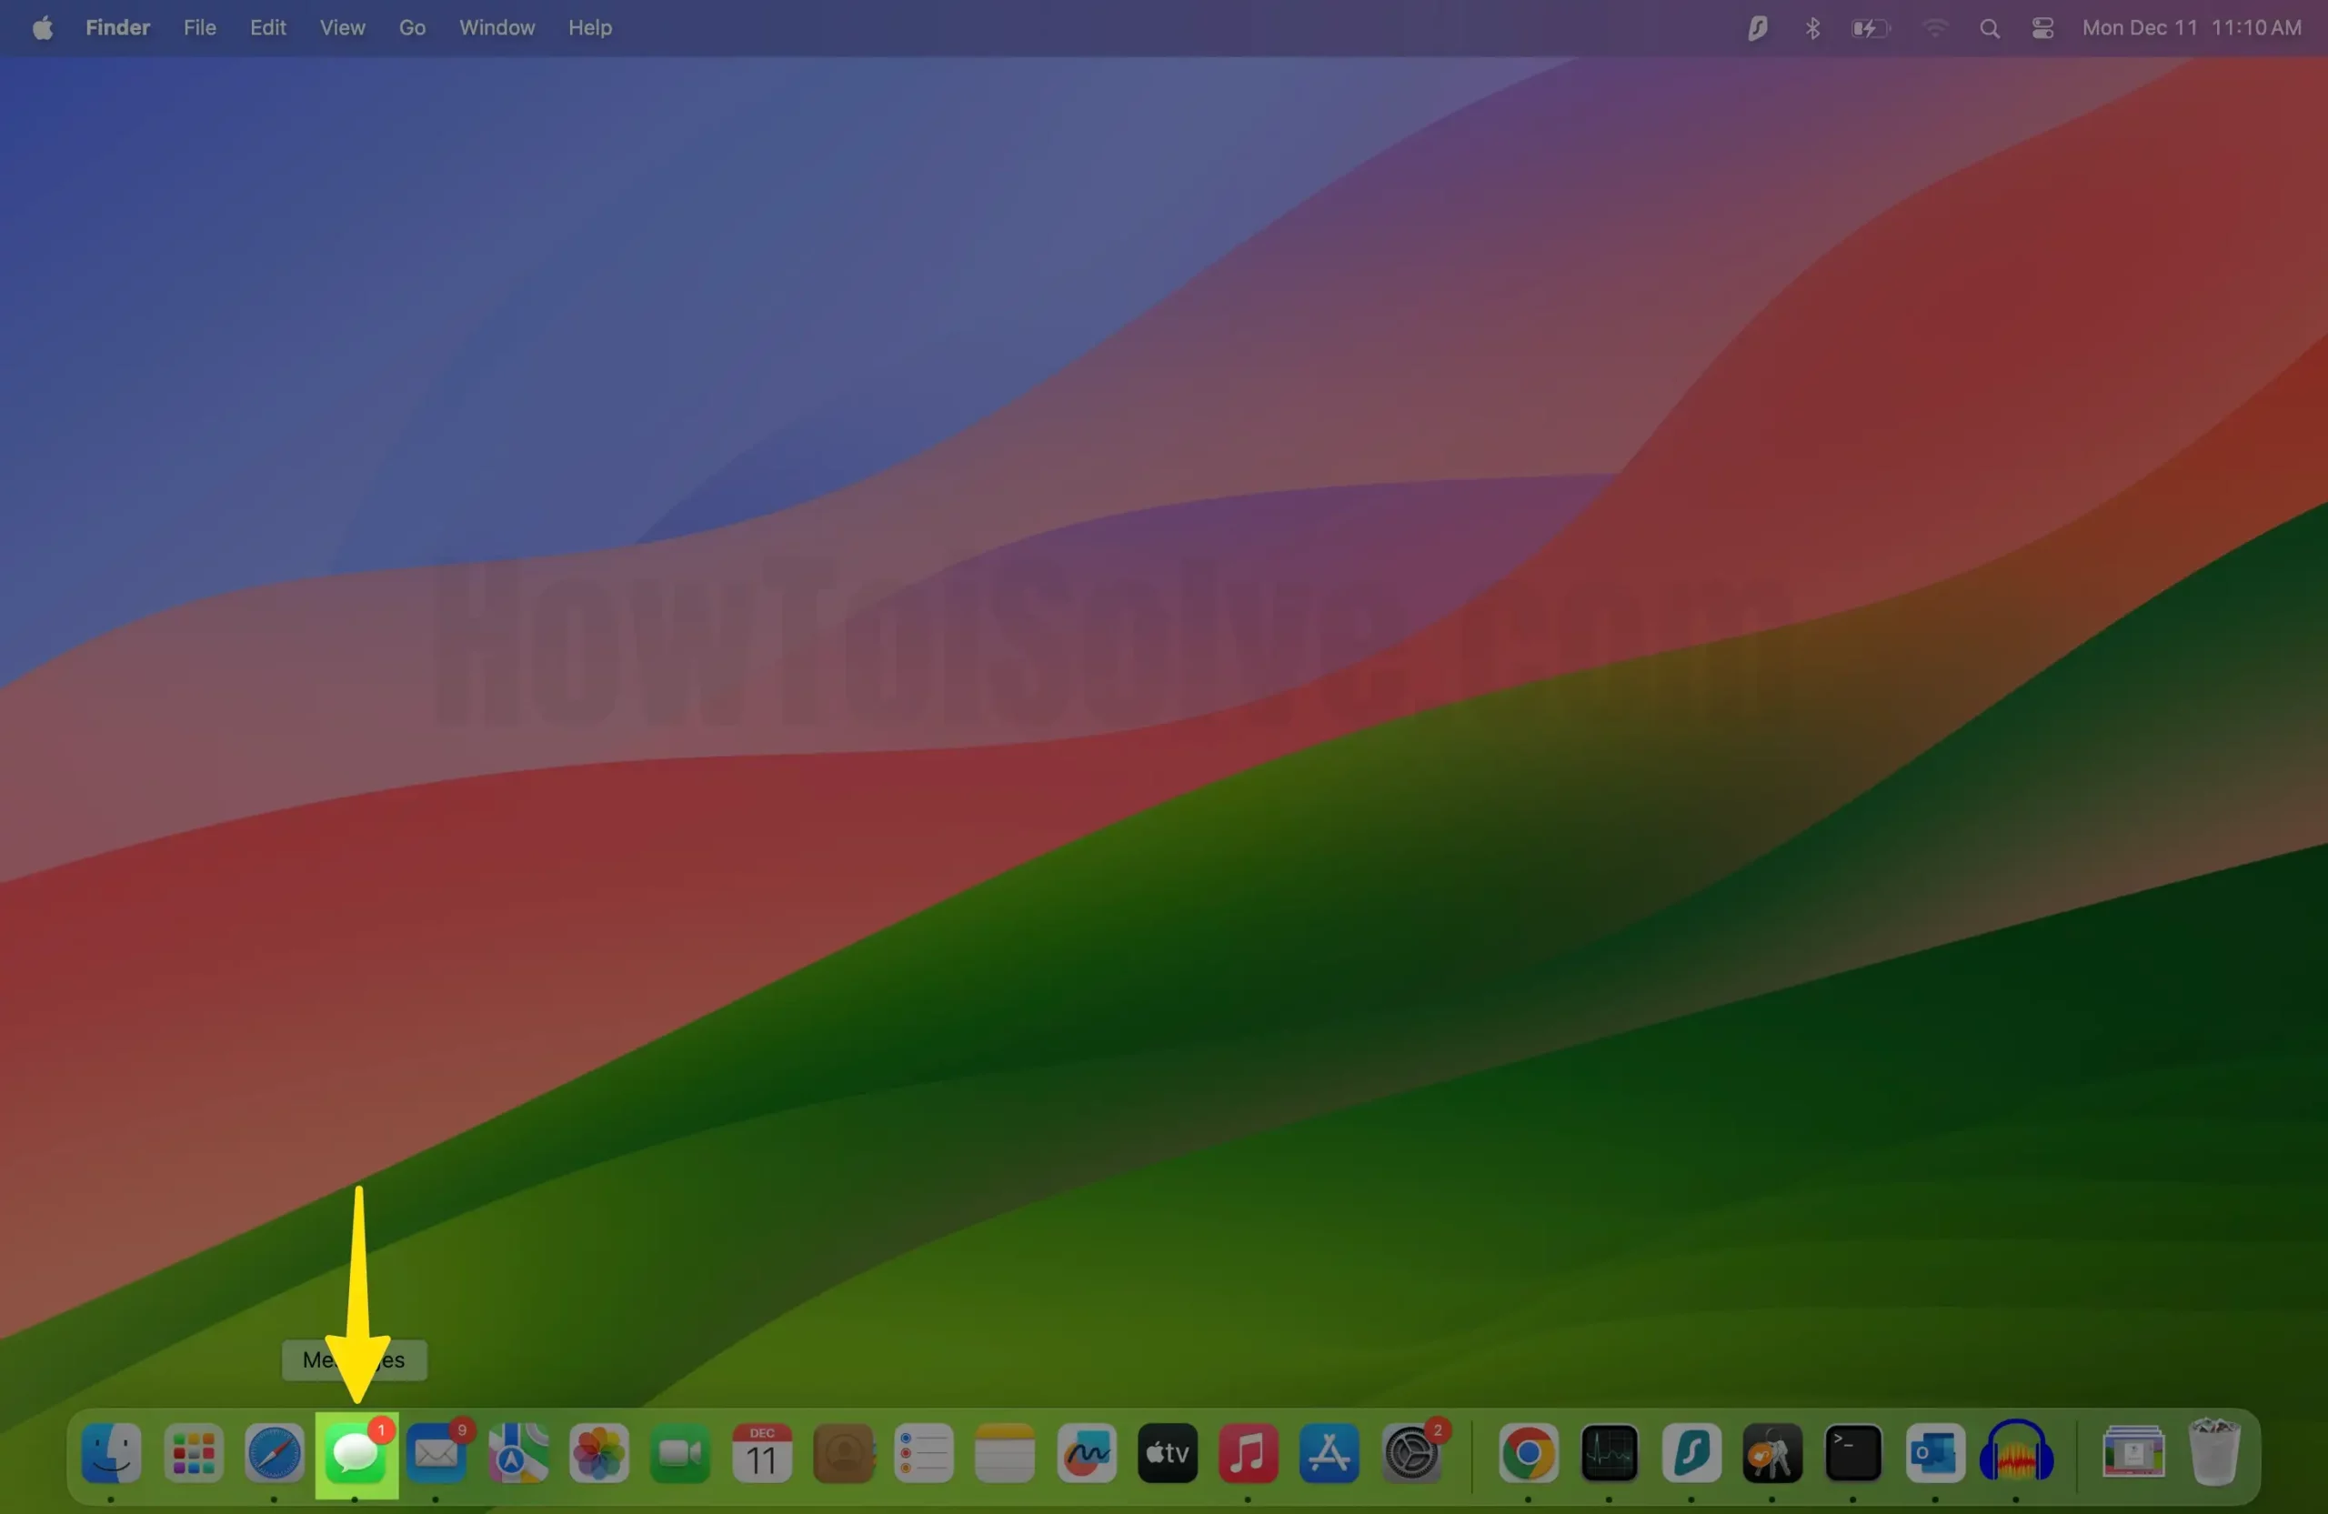Viewport: 2328px width, 1514px height.
Task: Open Mail app with unread badge
Action: point(436,1453)
